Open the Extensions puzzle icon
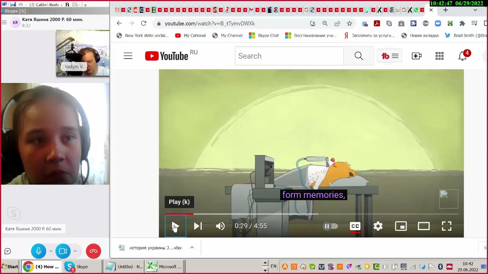The image size is (488, 274). [x=462, y=23]
